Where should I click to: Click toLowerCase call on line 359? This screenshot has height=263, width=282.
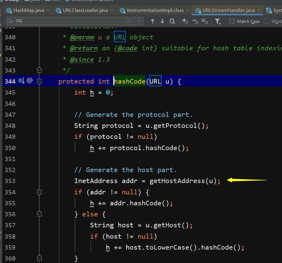coord(167,247)
